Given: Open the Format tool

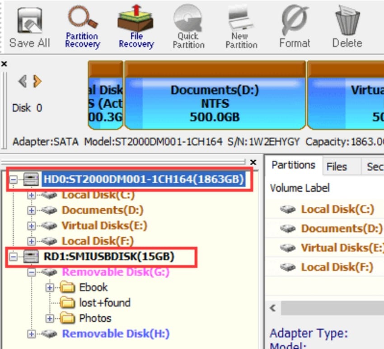Looking at the screenshot, I should click(x=295, y=20).
